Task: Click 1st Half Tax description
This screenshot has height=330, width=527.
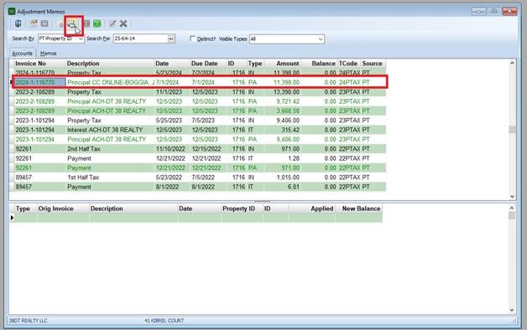Action: (x=83, y=178)
